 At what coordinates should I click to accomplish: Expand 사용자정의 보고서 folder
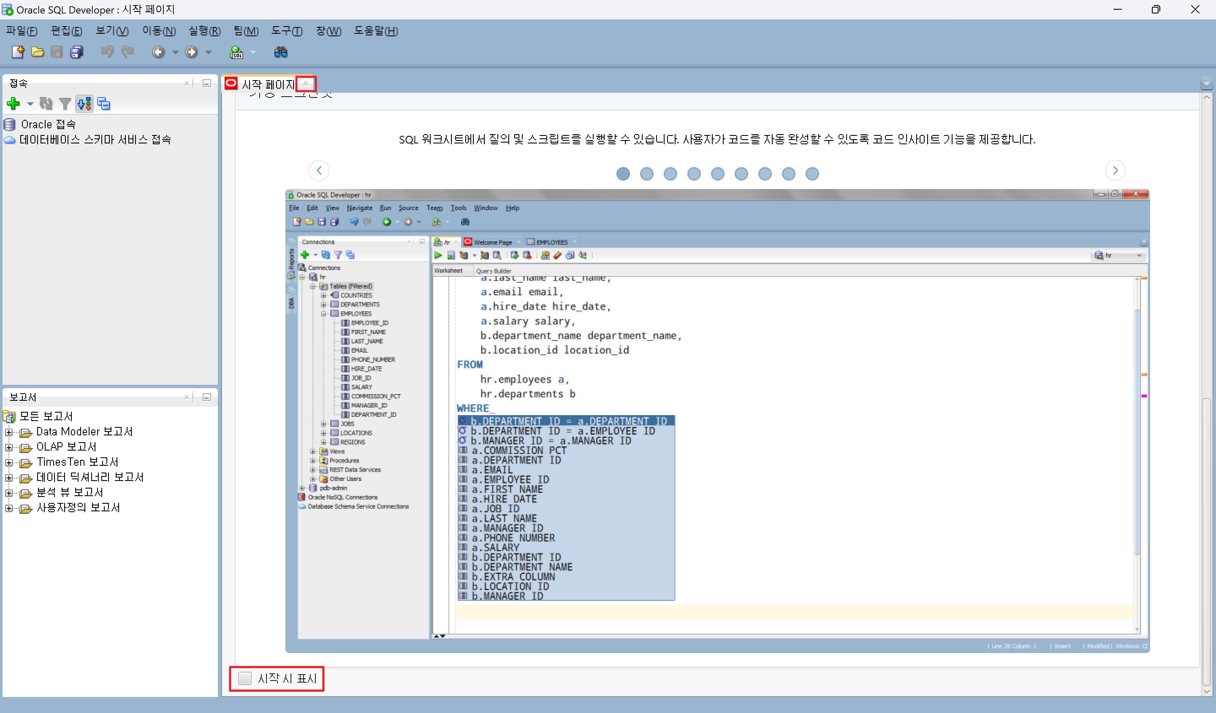click(9, 508)
